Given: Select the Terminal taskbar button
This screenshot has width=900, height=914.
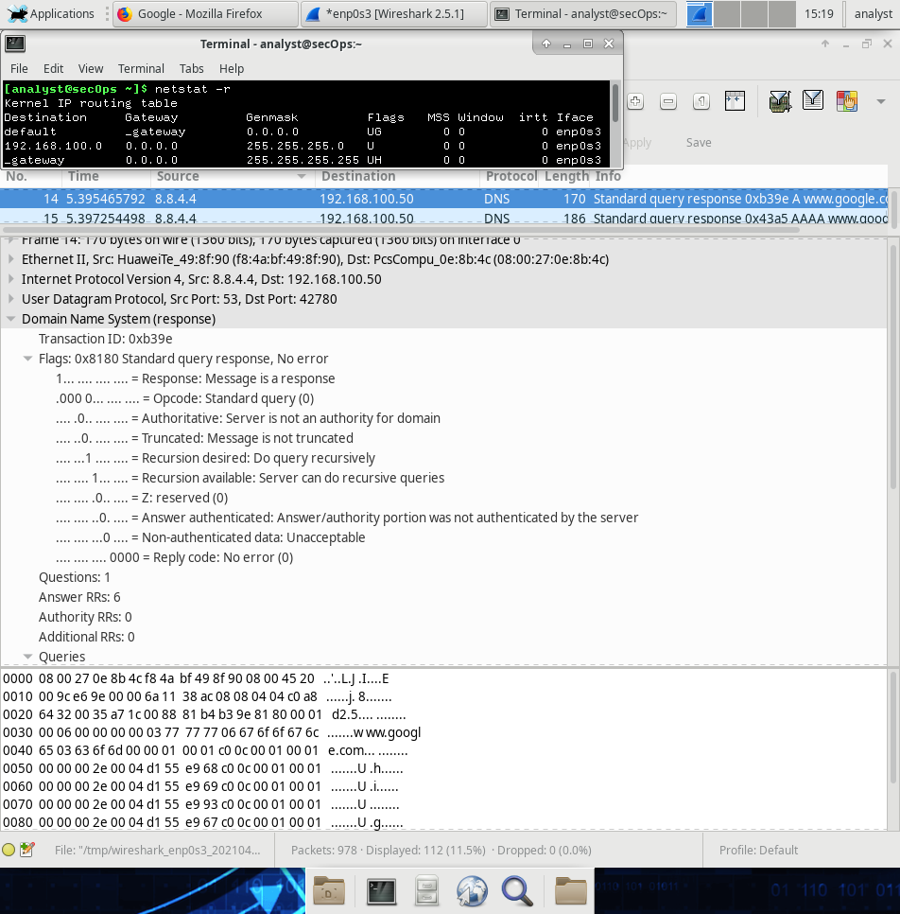Looking at the screenshot, I should coord(583,13).
